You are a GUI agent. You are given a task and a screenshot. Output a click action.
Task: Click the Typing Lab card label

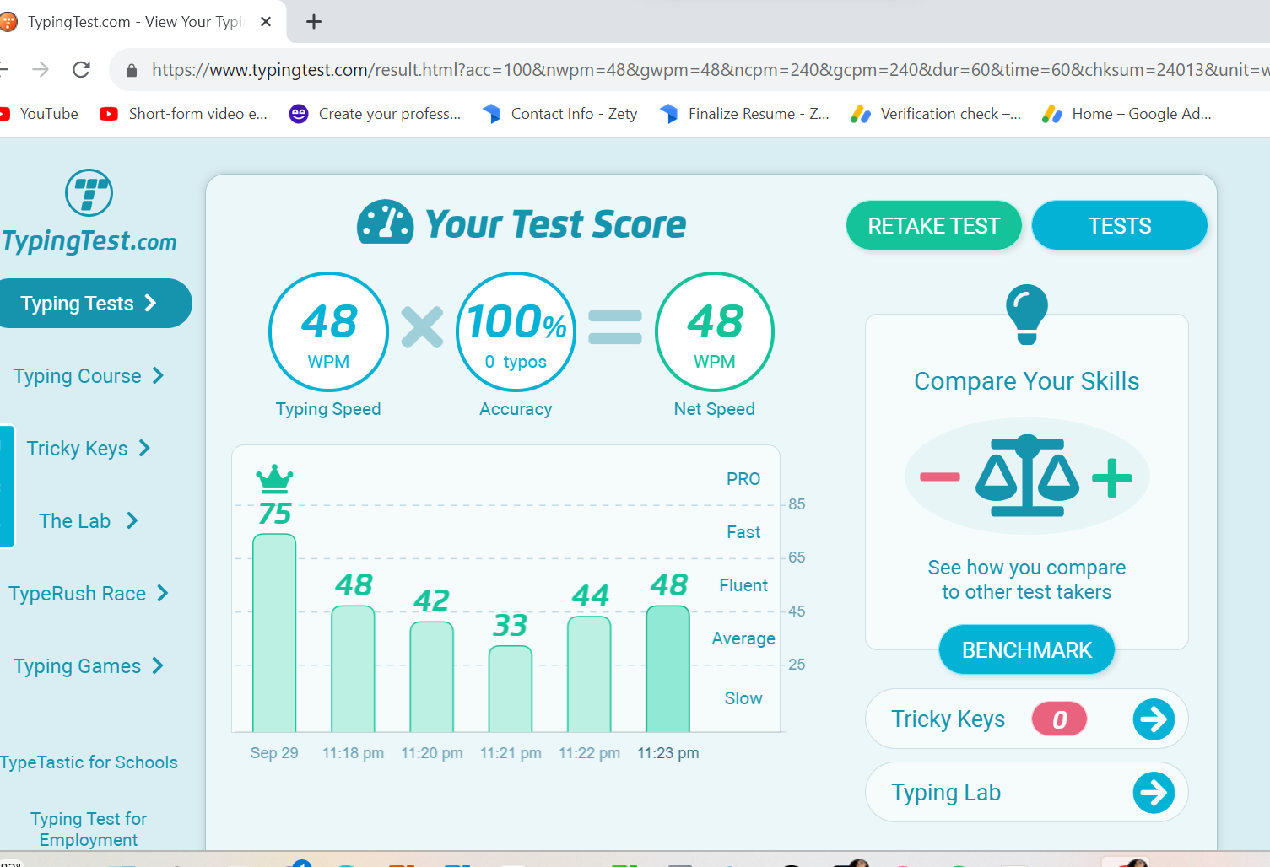point(946,793)
